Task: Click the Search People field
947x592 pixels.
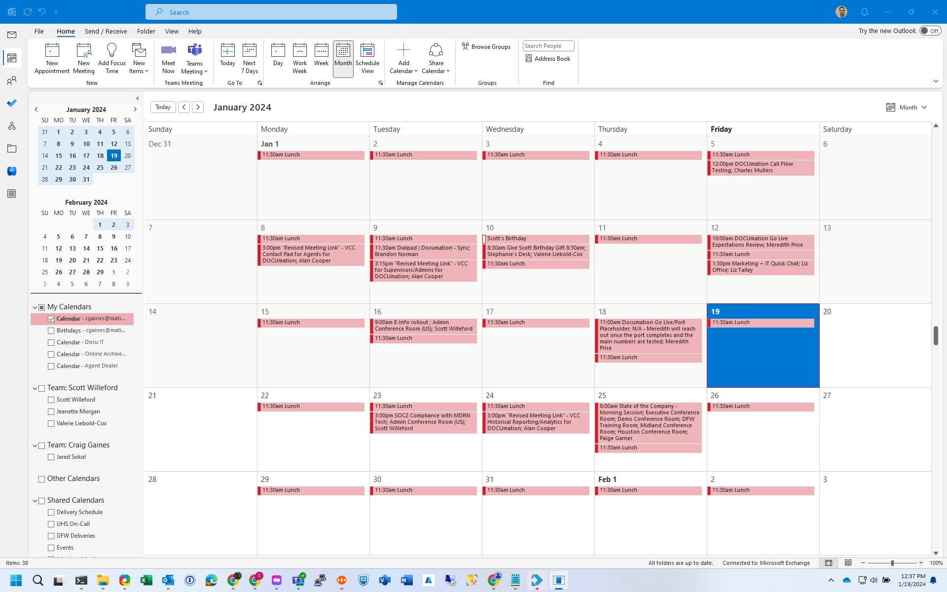Action: click(x=548, y=46)
